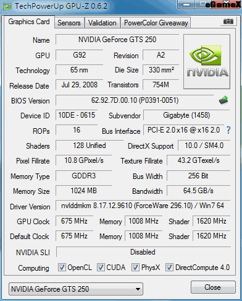Click the Computing label text
242x301 pixels.
[34, 268]
